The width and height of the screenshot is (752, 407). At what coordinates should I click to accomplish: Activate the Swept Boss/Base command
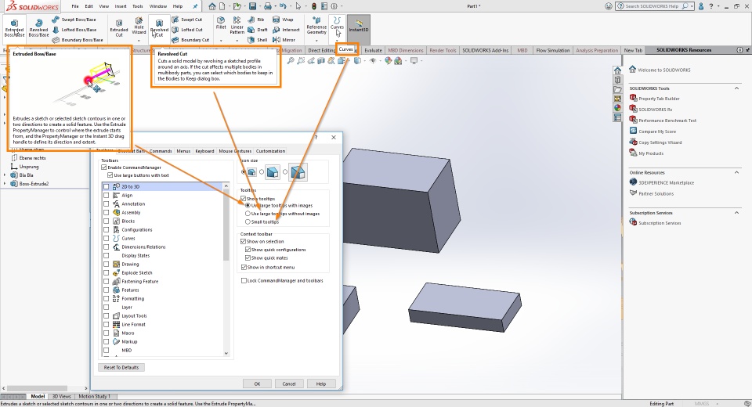pyautogui.click(x=74, y=20)
